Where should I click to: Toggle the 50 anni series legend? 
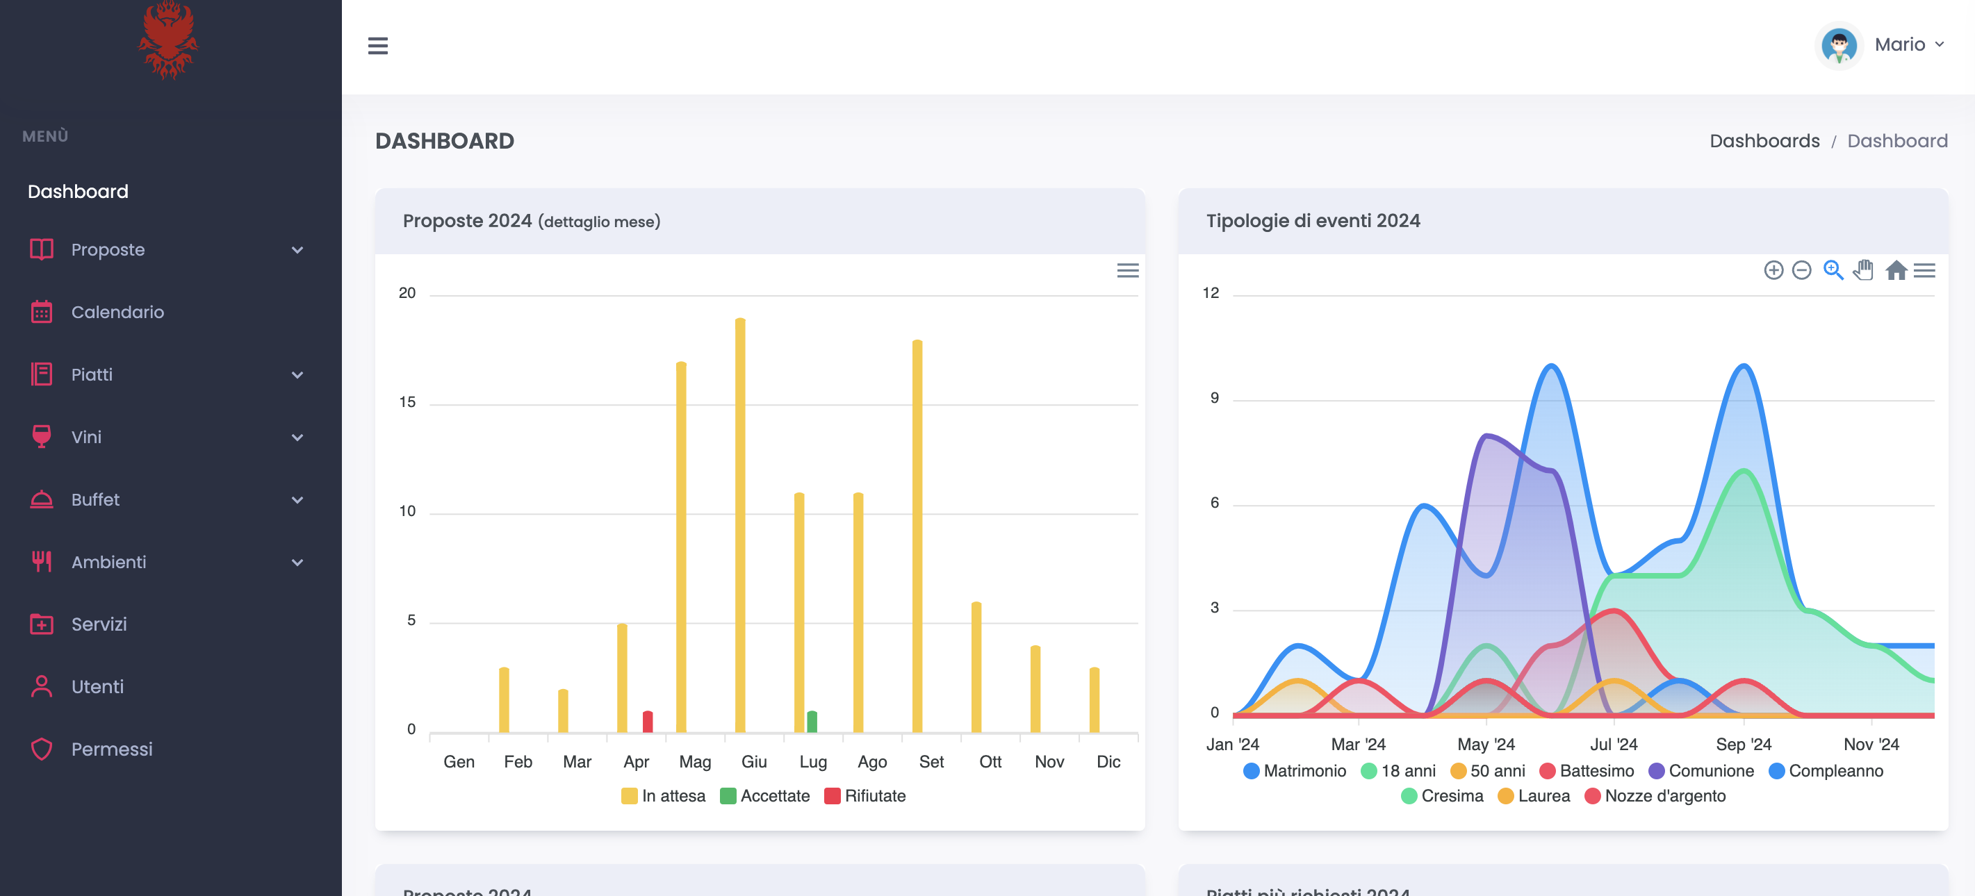click(x=1487, y=770)
